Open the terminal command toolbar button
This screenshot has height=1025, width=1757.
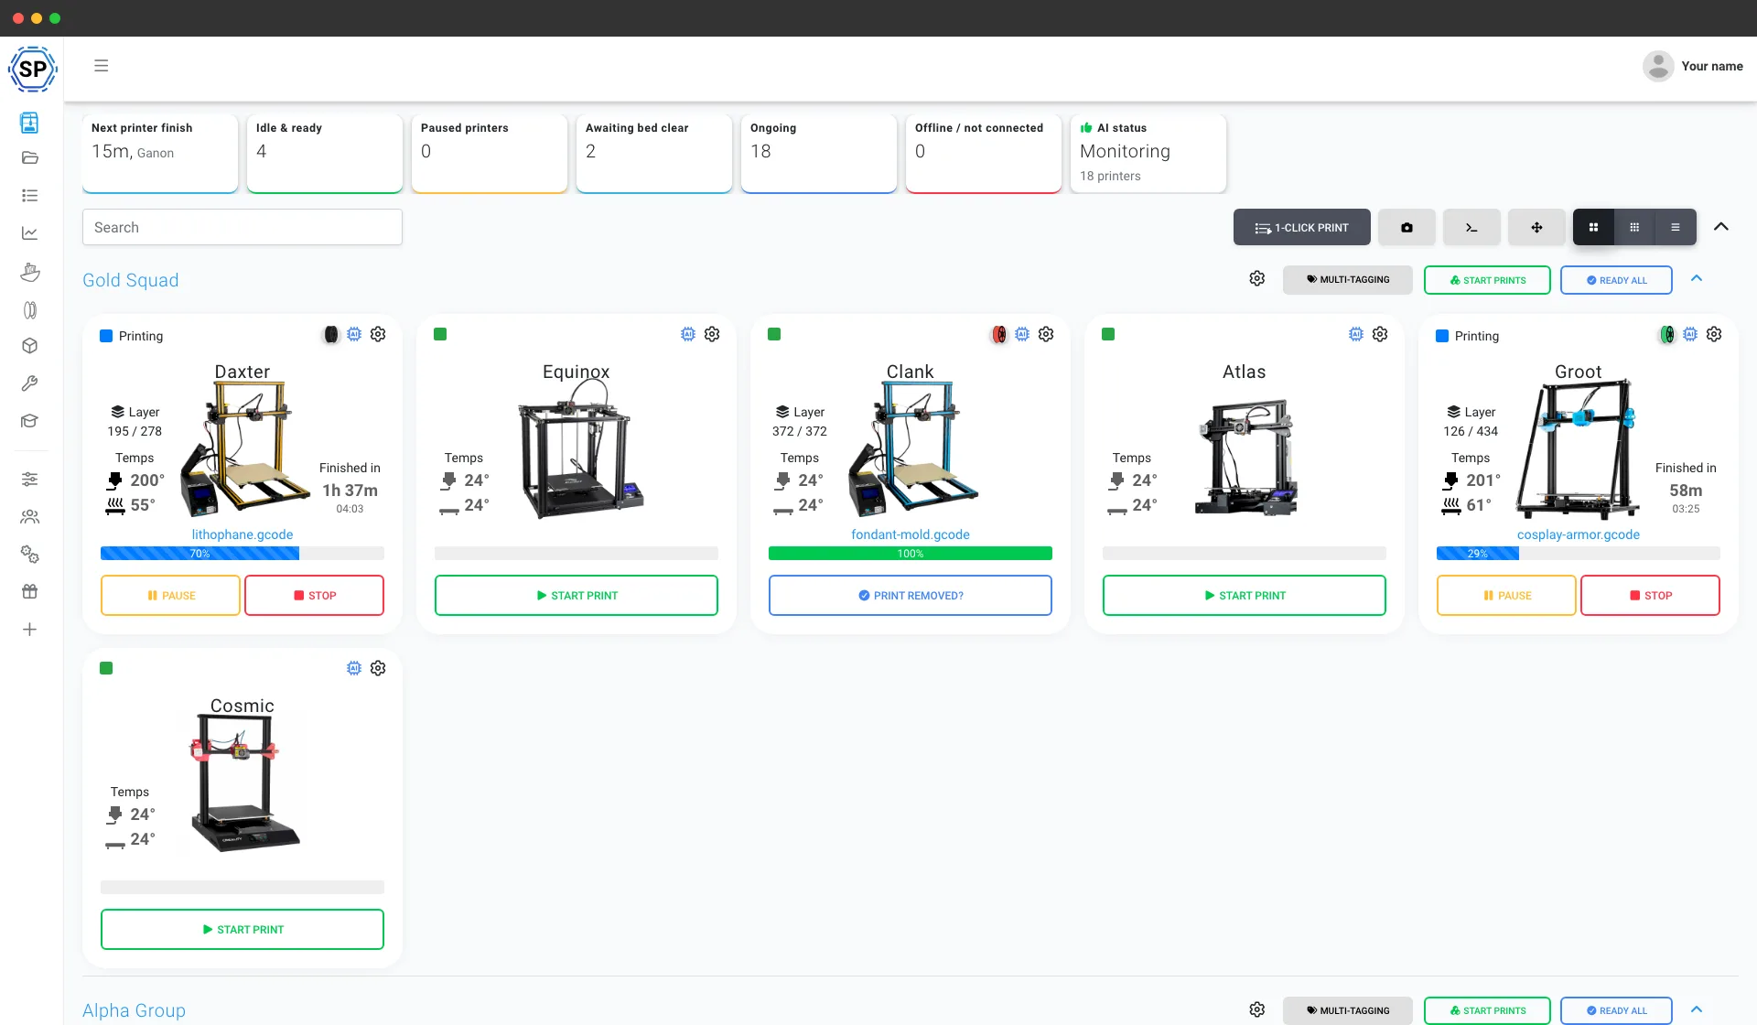[1471, 227]
